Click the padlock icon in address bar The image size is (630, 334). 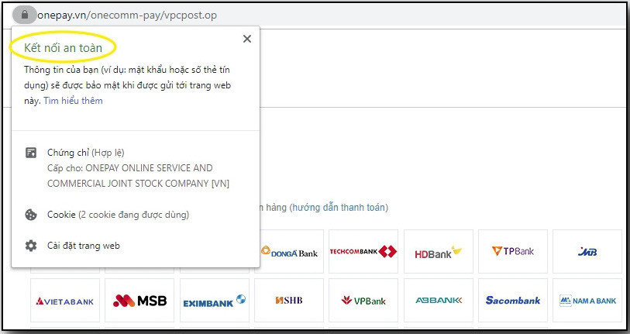pyautogui.click(x=25, y=15)
